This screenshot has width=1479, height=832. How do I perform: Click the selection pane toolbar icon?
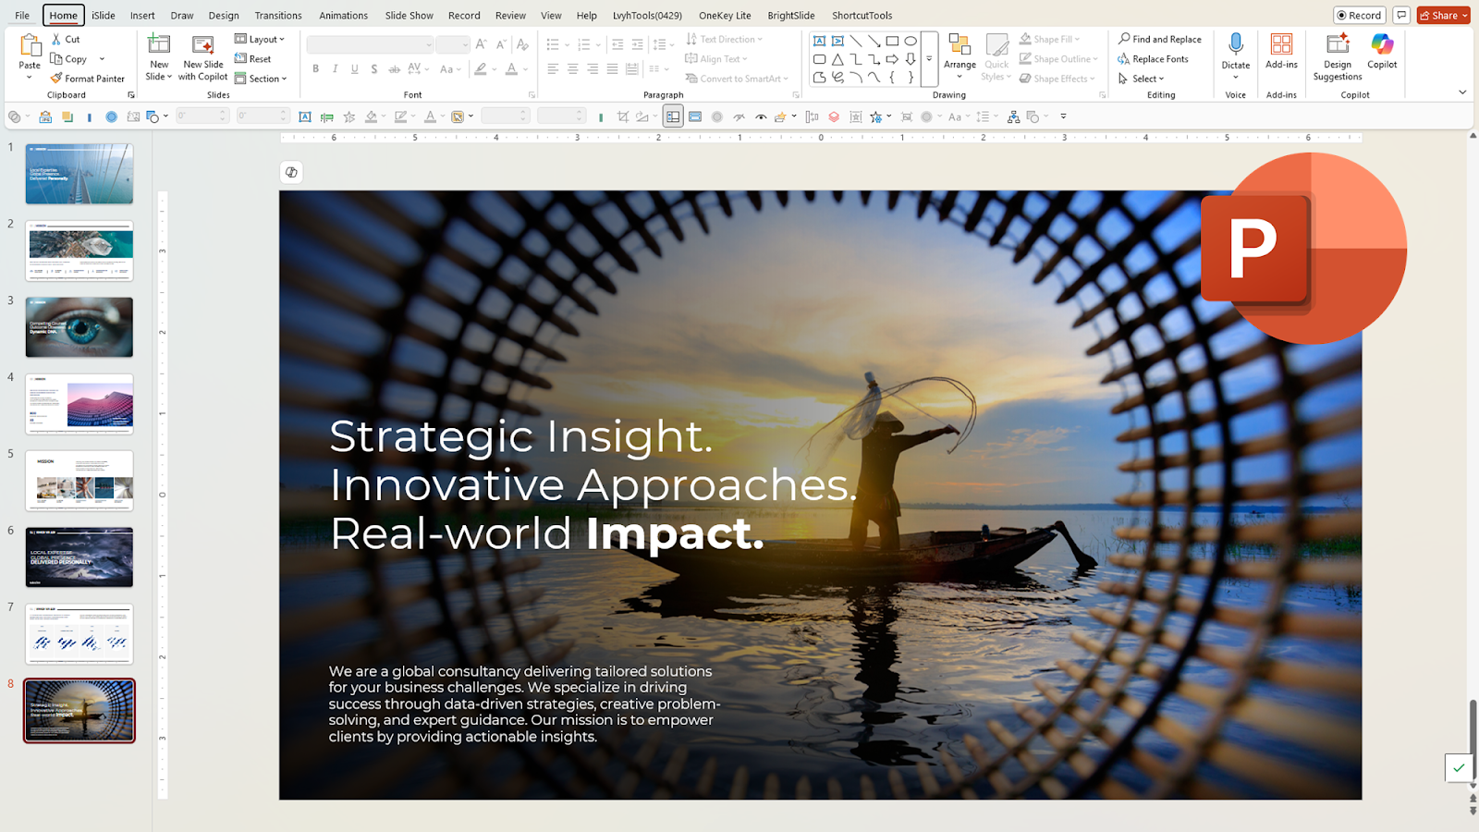click(673, 116)
